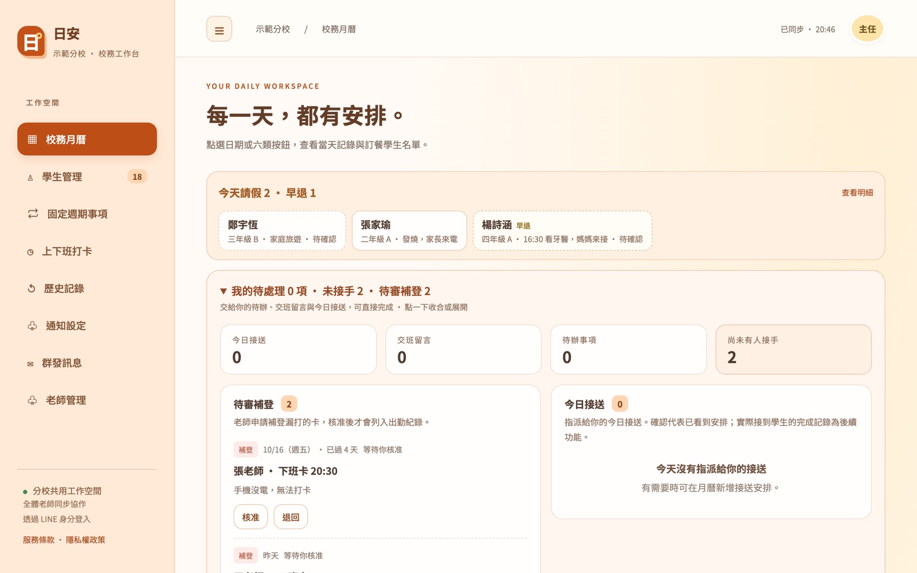This screenshot has width=917, height=573.
Task: Click the 日安 app logo icon
Action: point(32,42)
